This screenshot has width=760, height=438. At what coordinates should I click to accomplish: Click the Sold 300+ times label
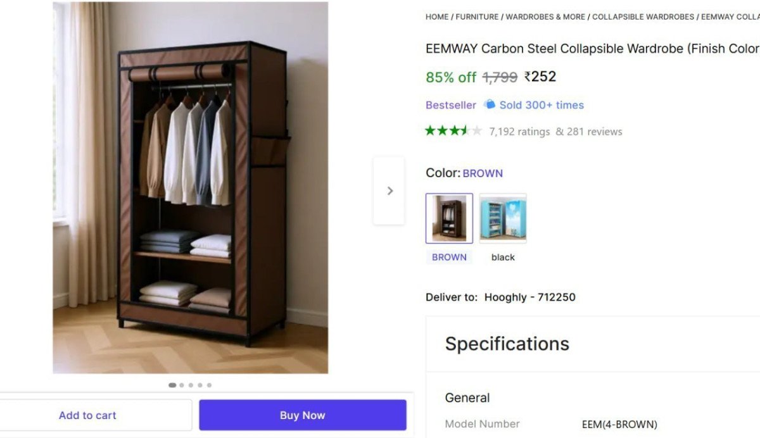541,104
